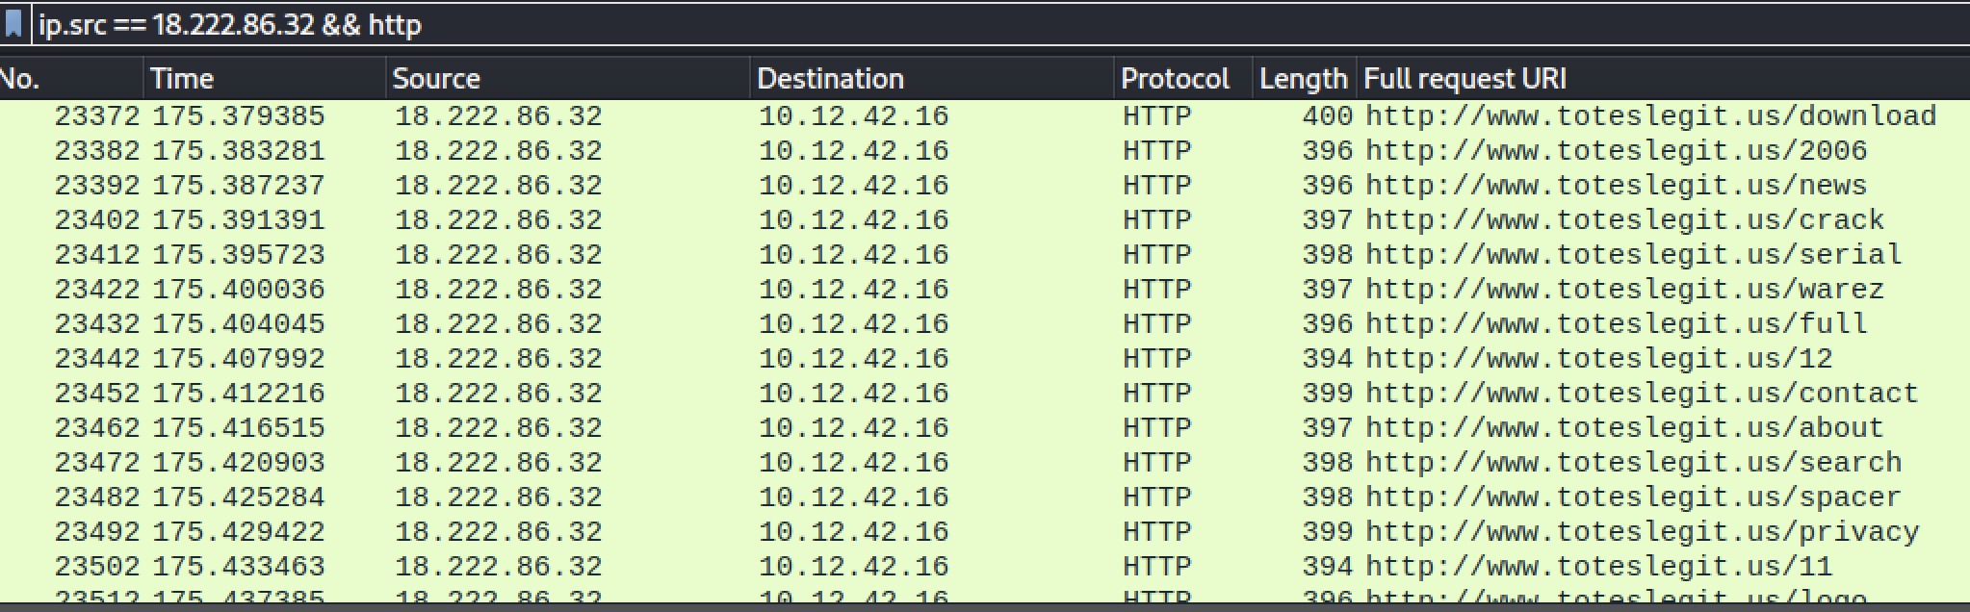This screenshot has width=1970, height=612.
Task: Sort by the Protocol column header
Action: click(1180, 79)
